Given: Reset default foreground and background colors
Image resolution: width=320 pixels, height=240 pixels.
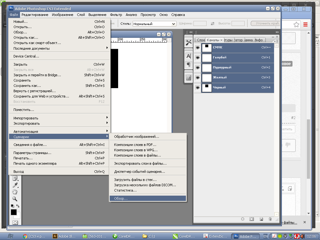Looking at the screenshot, I should (x=12, y=206).
